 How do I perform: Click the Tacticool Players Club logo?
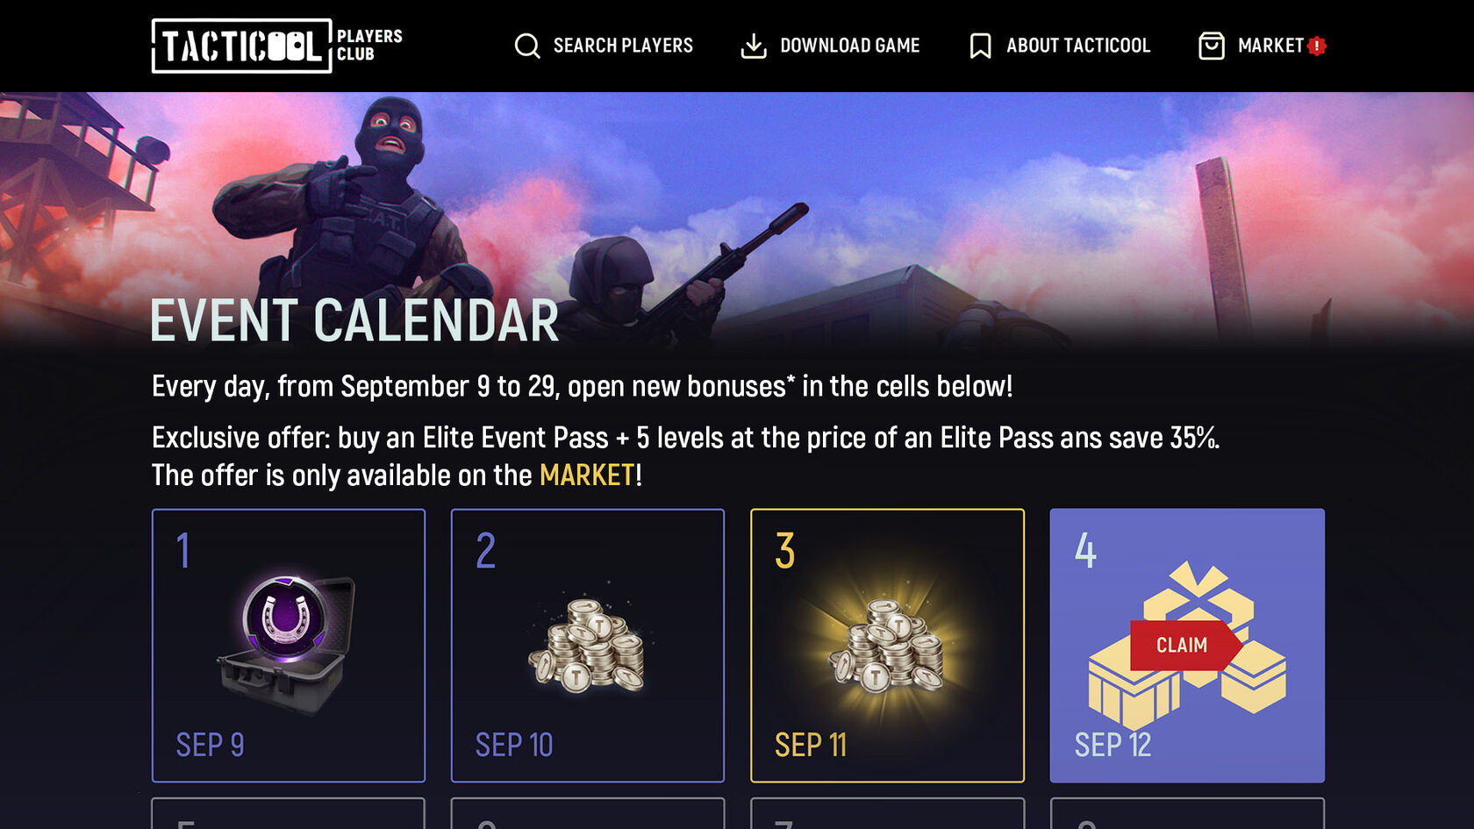point(276,46)
